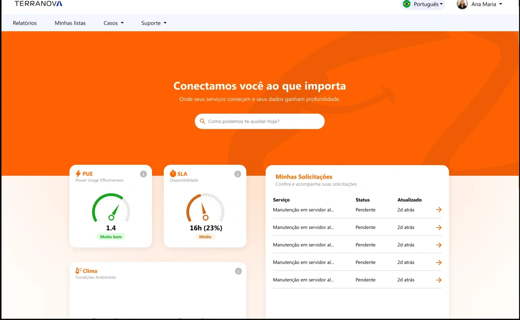Click 'Confira e acompanhe suas solicitações' text
This screenshot has width=520, height=320.
click(316, 184)
